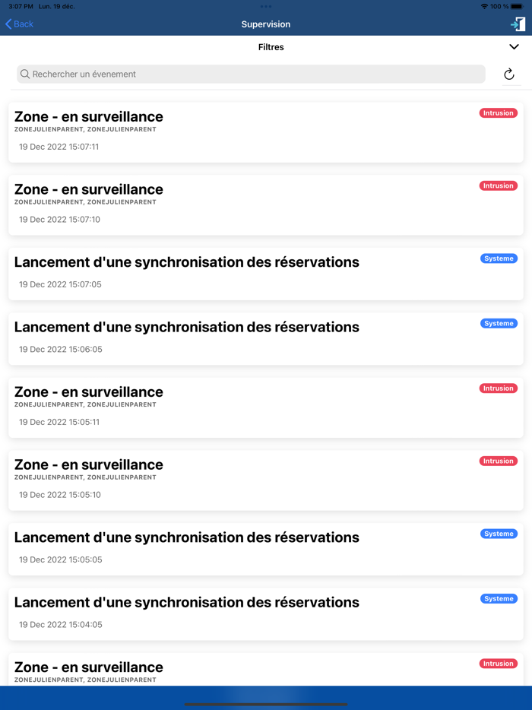
Task: Tap the Wi-Fi icon in the status bar
Action: point(486,7)
